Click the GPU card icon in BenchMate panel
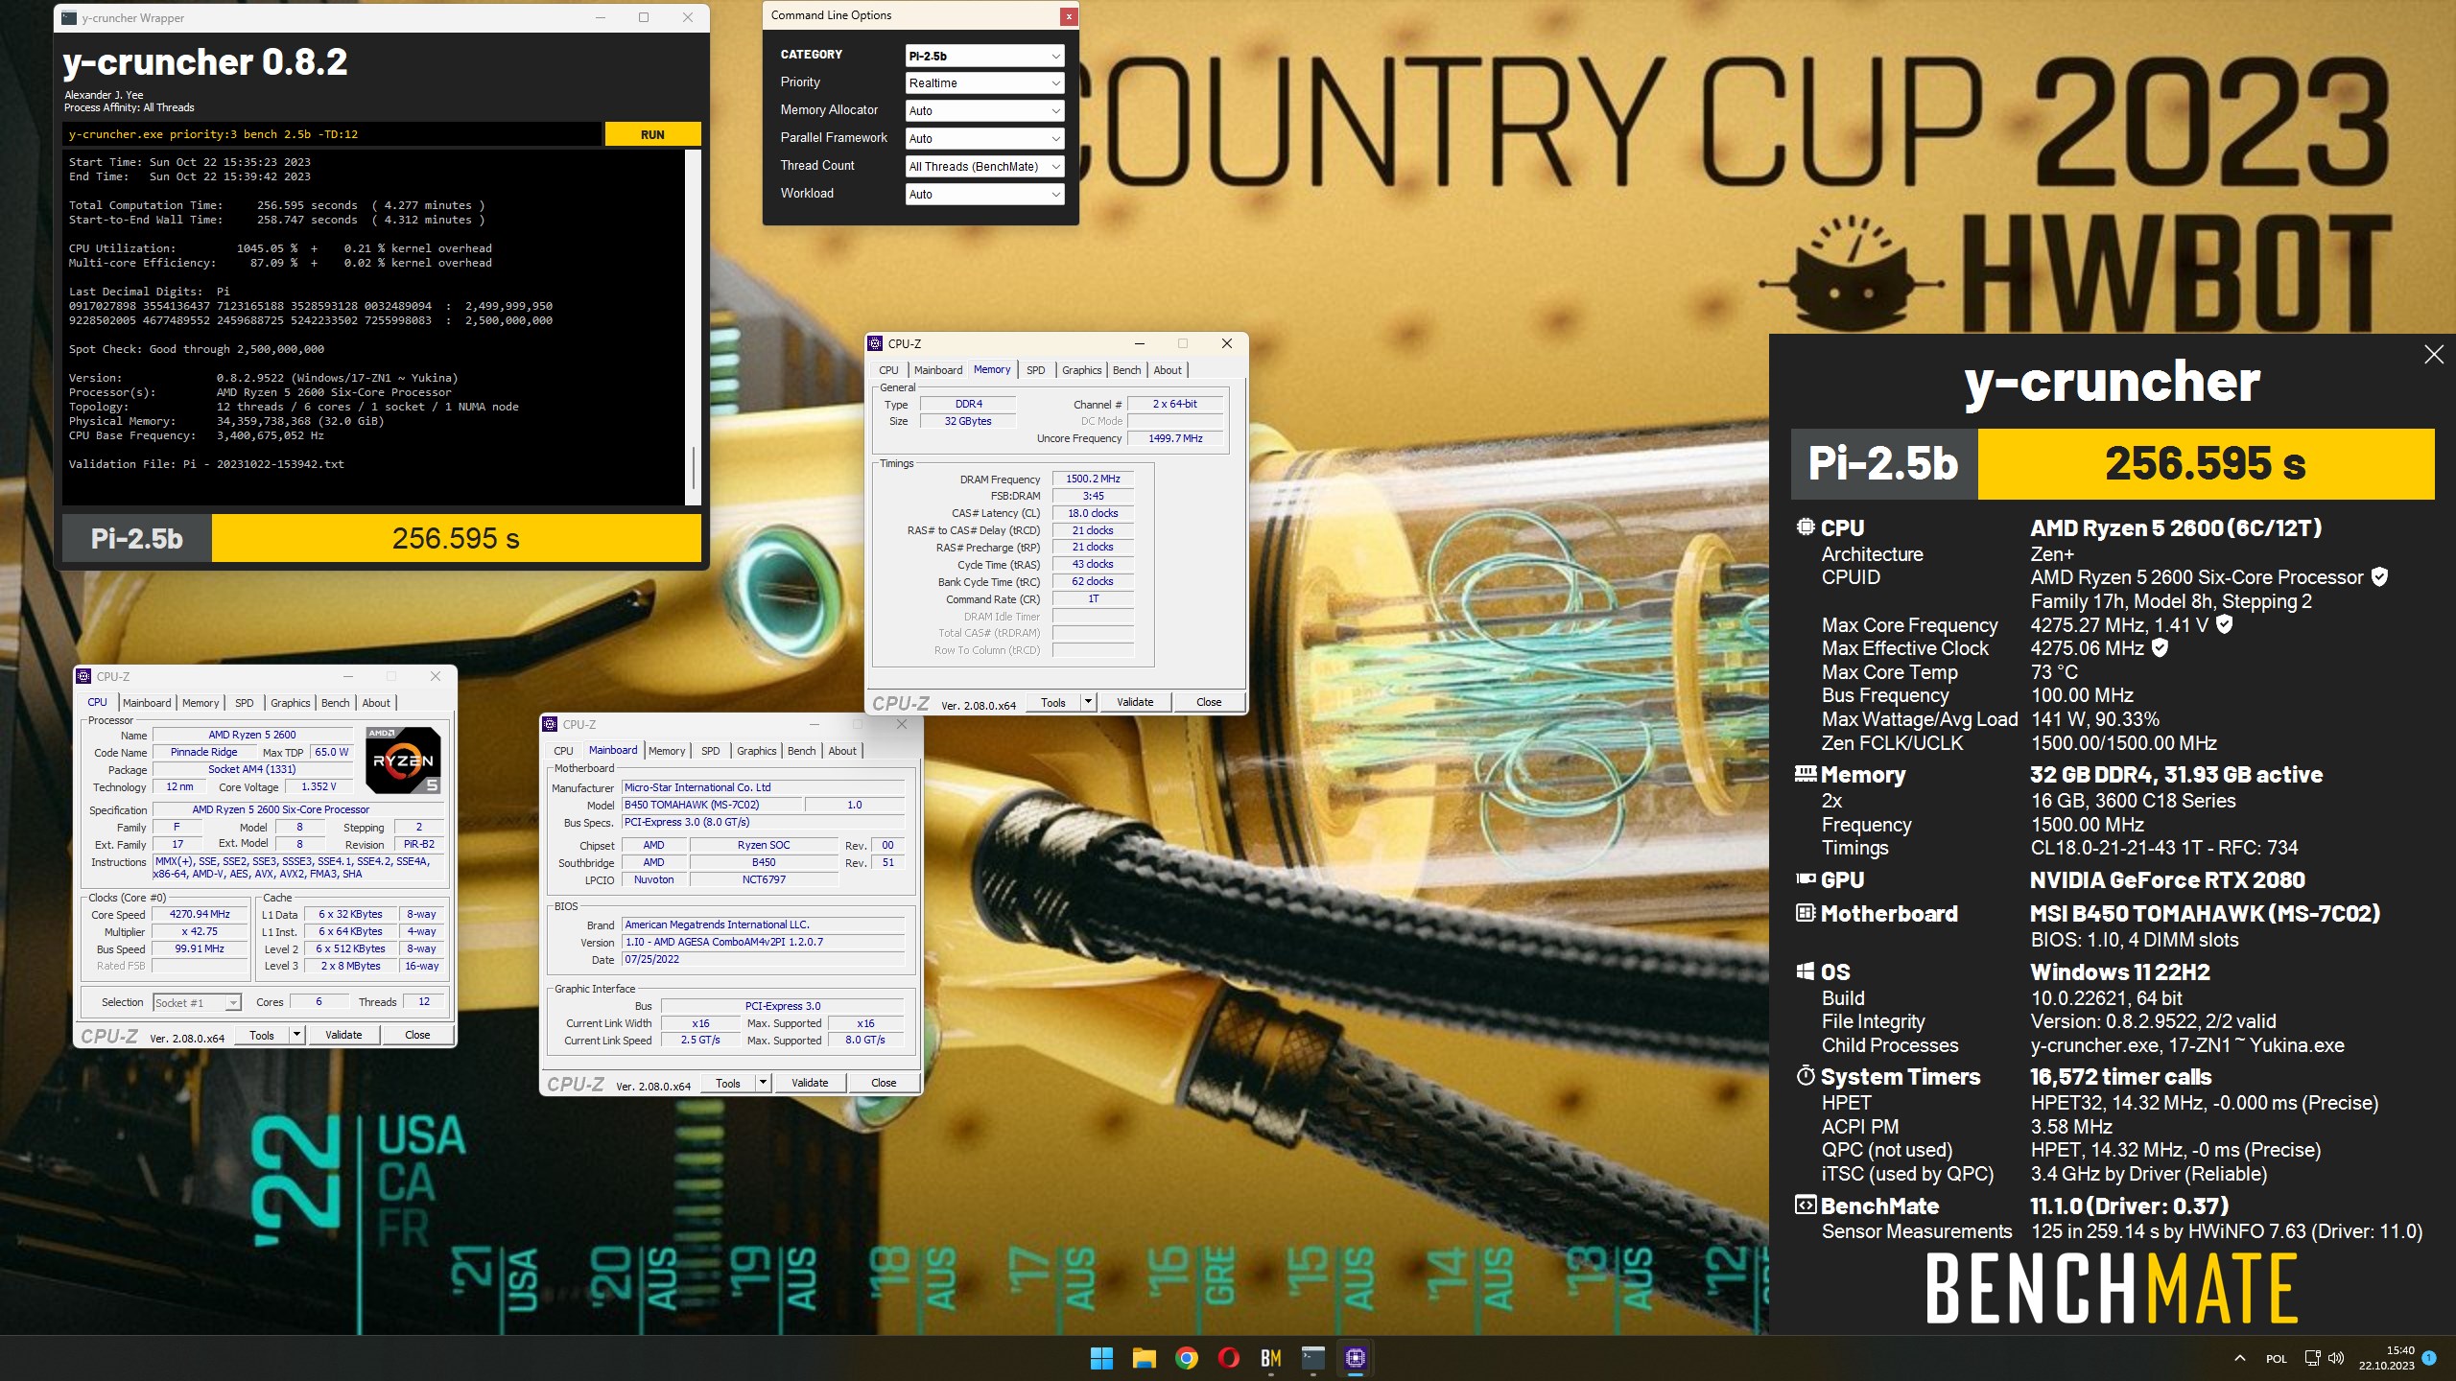2456x1381 pixels. pyautogui.click(x=1806, y=878)
